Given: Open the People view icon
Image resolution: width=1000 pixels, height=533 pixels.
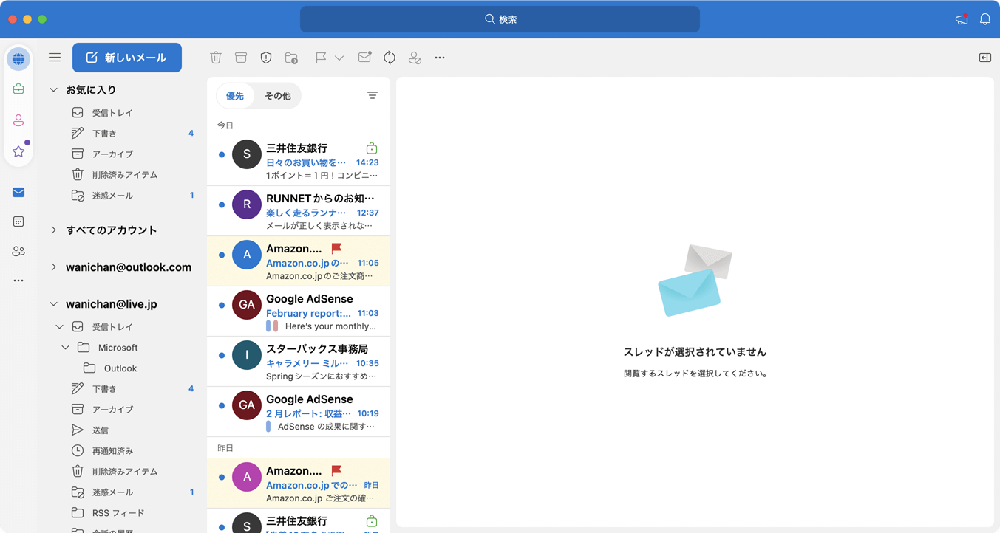Looking at the screenshot, I should coord(18,251).
